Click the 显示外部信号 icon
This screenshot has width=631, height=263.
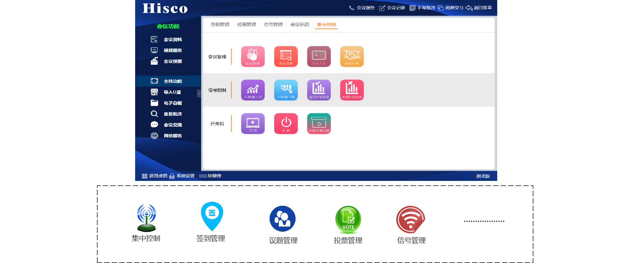(x=319, y=90)
